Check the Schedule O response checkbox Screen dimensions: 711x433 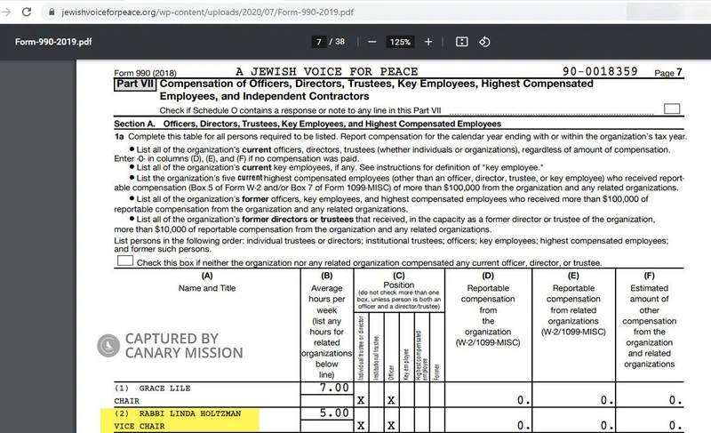pyautogui.click(x=672, y=108)
